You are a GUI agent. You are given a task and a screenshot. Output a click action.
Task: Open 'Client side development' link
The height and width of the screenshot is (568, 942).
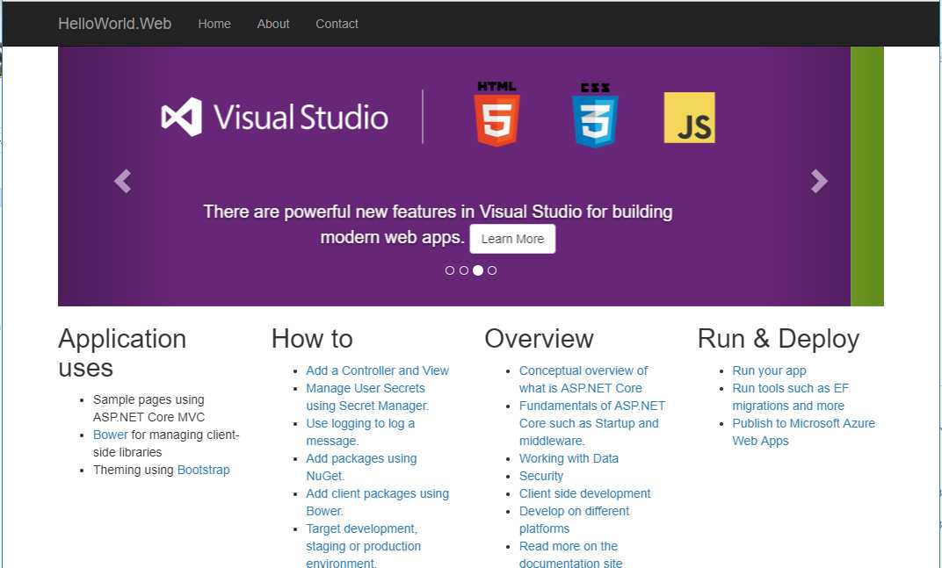[584, 493]
